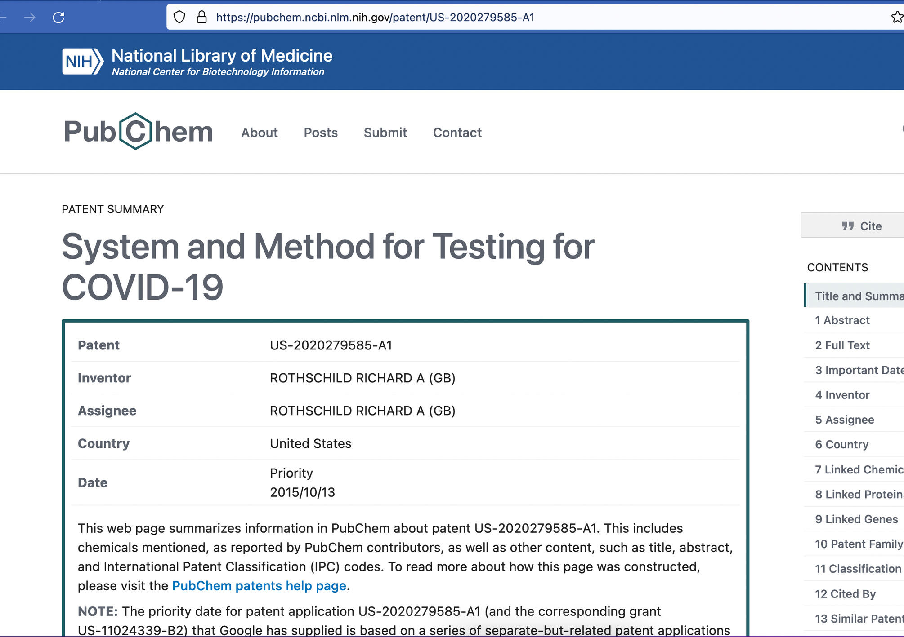This screenshot has width=904, height=637.
Task: Click the PubChem hexagon logo
Action: (135, 131)
